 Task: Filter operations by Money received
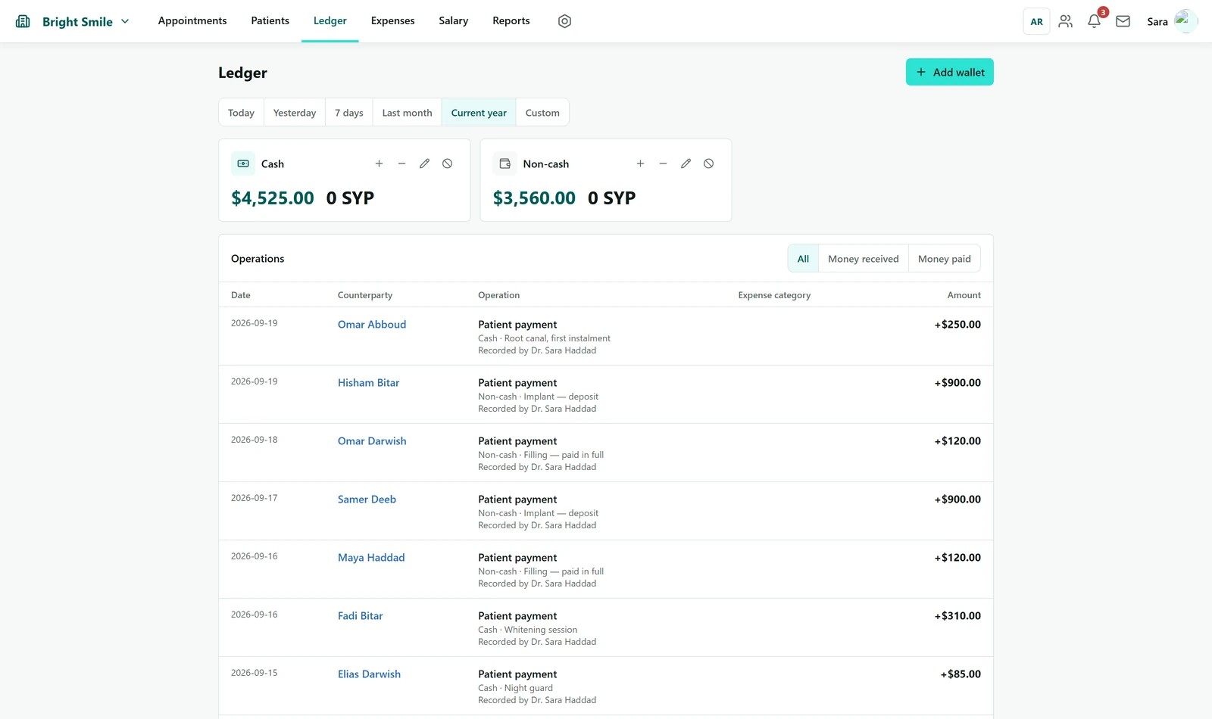pyautogui.click(x=864, y=259)
